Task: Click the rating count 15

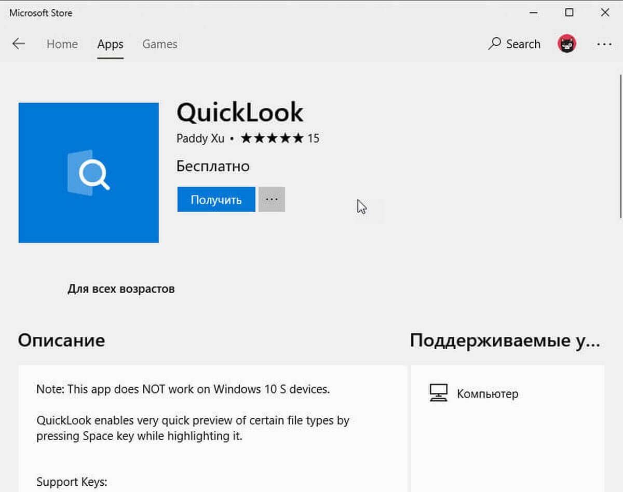Action: point(313,139)
